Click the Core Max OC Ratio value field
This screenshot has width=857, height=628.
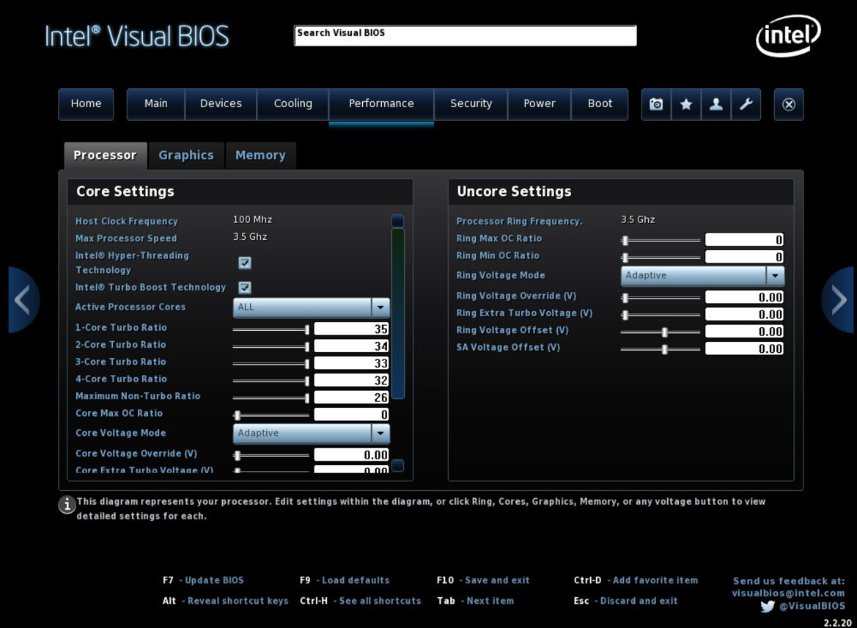(x=351, y=415)
